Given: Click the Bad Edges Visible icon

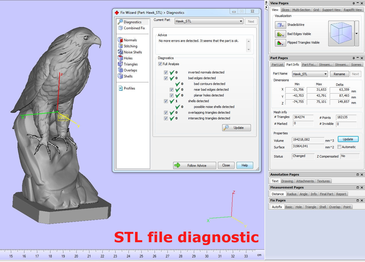Looking at the screenshot, I should click(280, 34).
